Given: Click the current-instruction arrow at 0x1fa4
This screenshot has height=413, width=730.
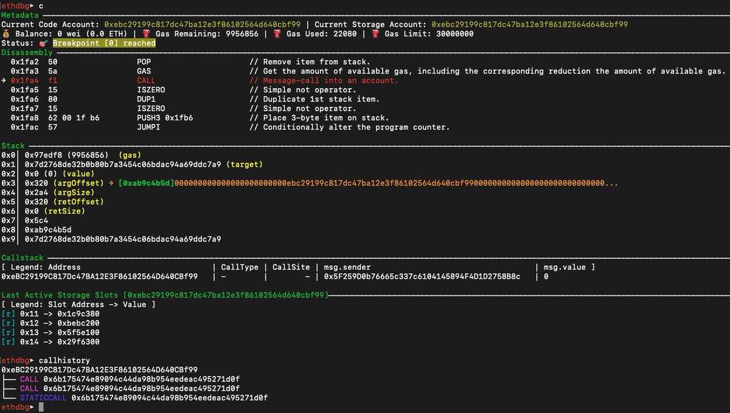Looking at the screenshot, I should pyautogui.click(x=4, y=80).
